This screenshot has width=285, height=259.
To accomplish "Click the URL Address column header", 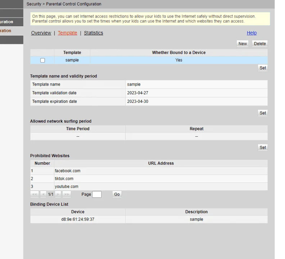I will tap(161, 163).
